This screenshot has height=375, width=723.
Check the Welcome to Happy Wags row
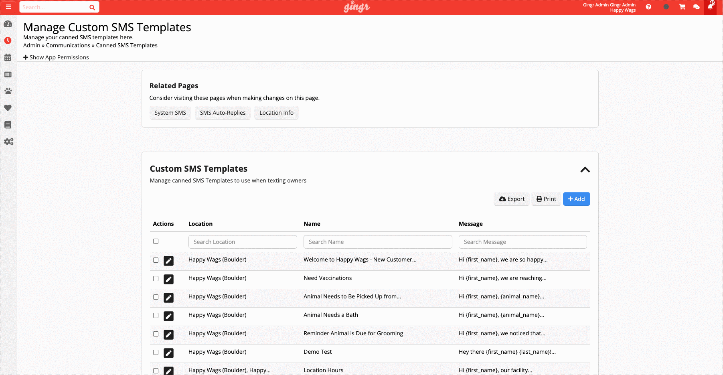(156, 260)
